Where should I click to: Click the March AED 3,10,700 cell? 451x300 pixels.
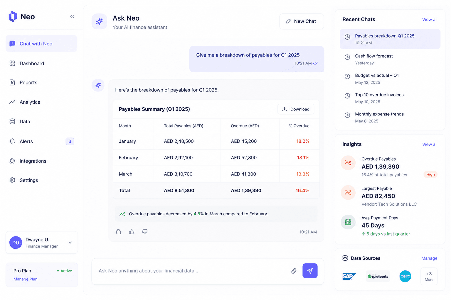pos(178,174)
